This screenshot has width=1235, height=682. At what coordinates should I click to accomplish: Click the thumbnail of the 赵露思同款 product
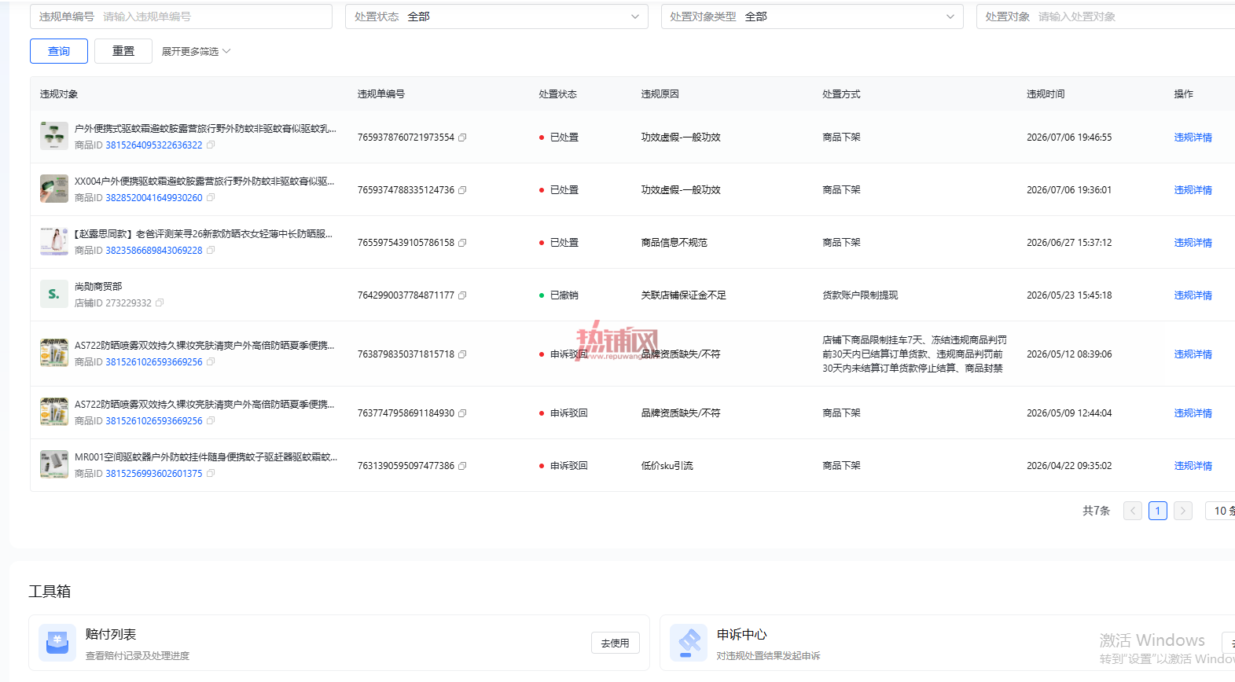54,242
